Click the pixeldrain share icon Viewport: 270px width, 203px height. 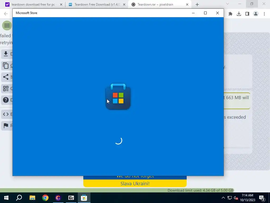click(6, 77)
